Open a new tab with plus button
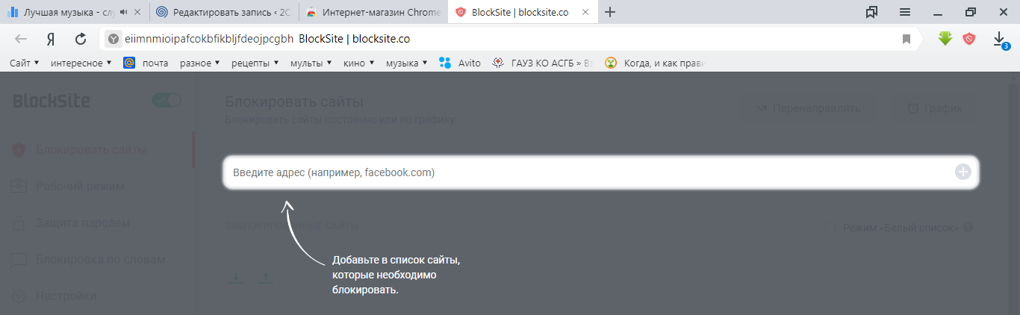This screenshot has height=315, width=1020. (x=610, y=12)
